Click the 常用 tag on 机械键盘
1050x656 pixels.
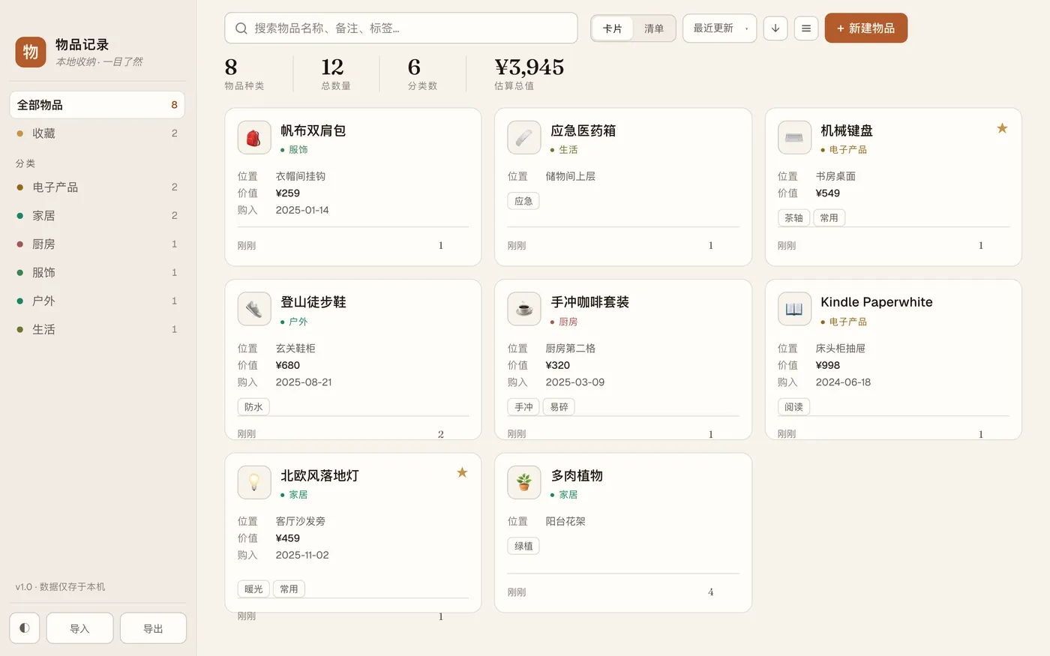click(829, 218)
